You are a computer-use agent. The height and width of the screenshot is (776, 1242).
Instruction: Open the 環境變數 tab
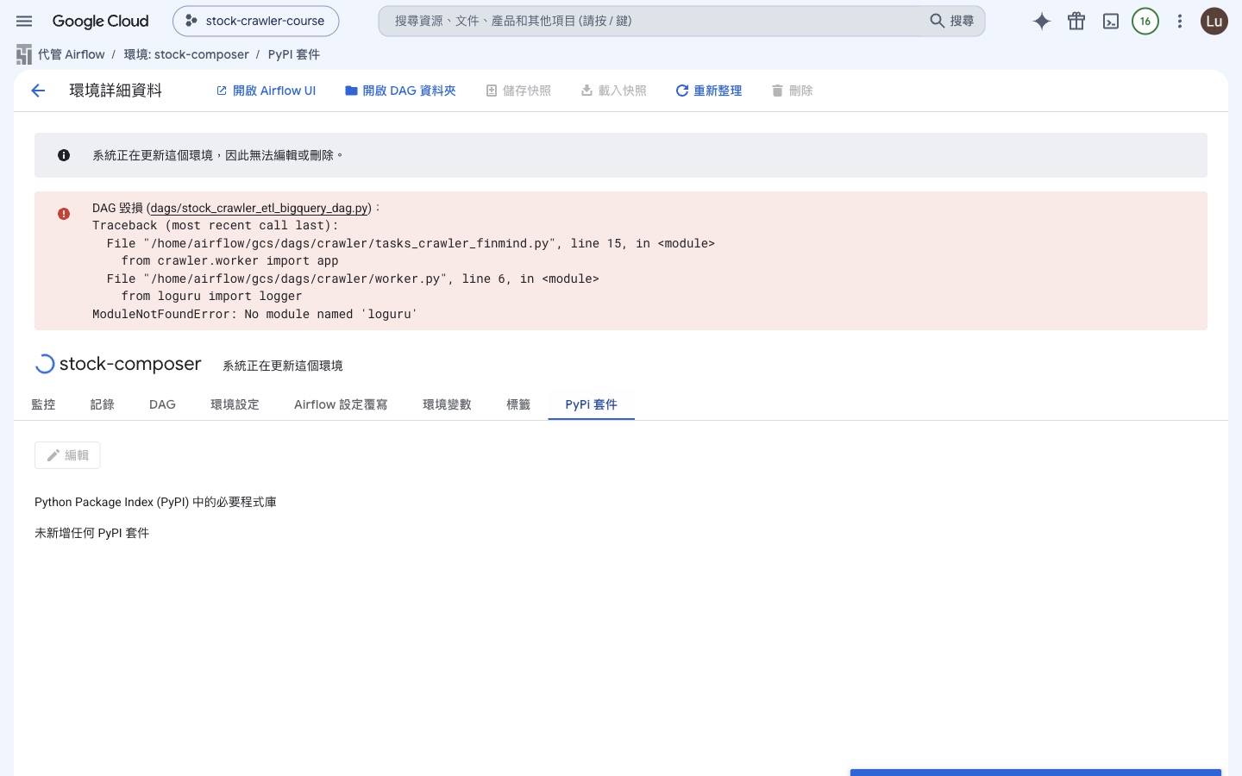[x=447, y=404]
